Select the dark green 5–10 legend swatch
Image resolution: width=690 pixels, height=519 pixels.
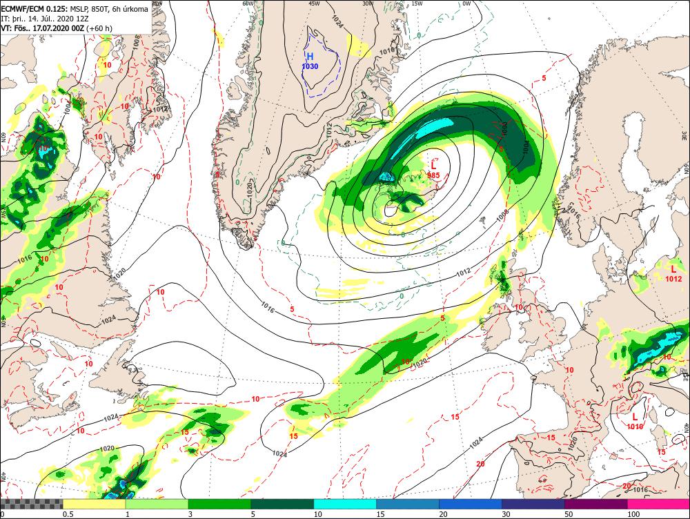coord(282,504)
